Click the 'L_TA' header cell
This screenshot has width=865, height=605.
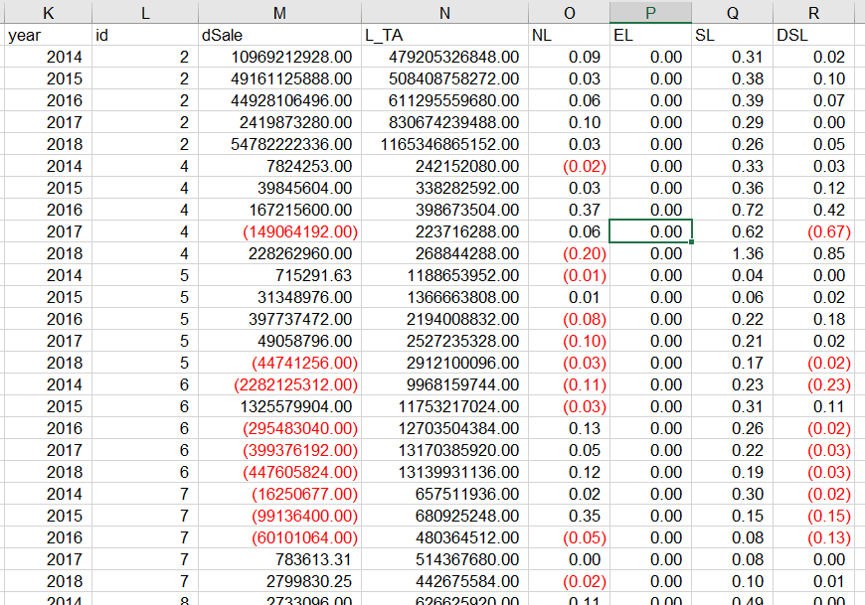click(x=444, y=35)
